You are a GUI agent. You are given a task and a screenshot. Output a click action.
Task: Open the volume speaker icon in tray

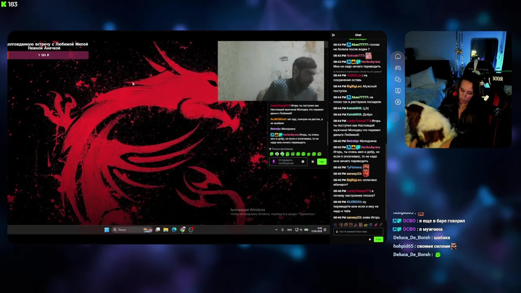[301, 230]
